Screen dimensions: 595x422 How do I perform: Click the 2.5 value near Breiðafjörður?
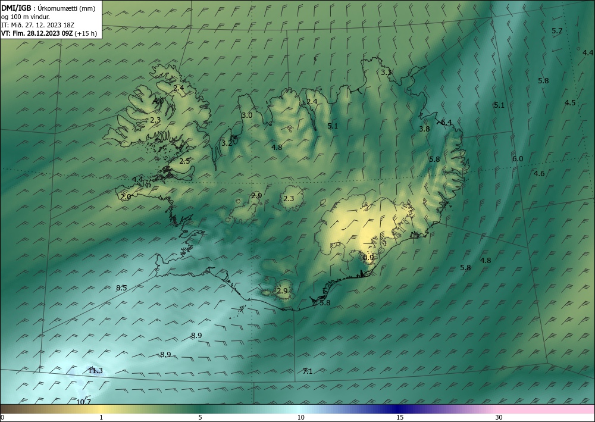click(184, 161)
